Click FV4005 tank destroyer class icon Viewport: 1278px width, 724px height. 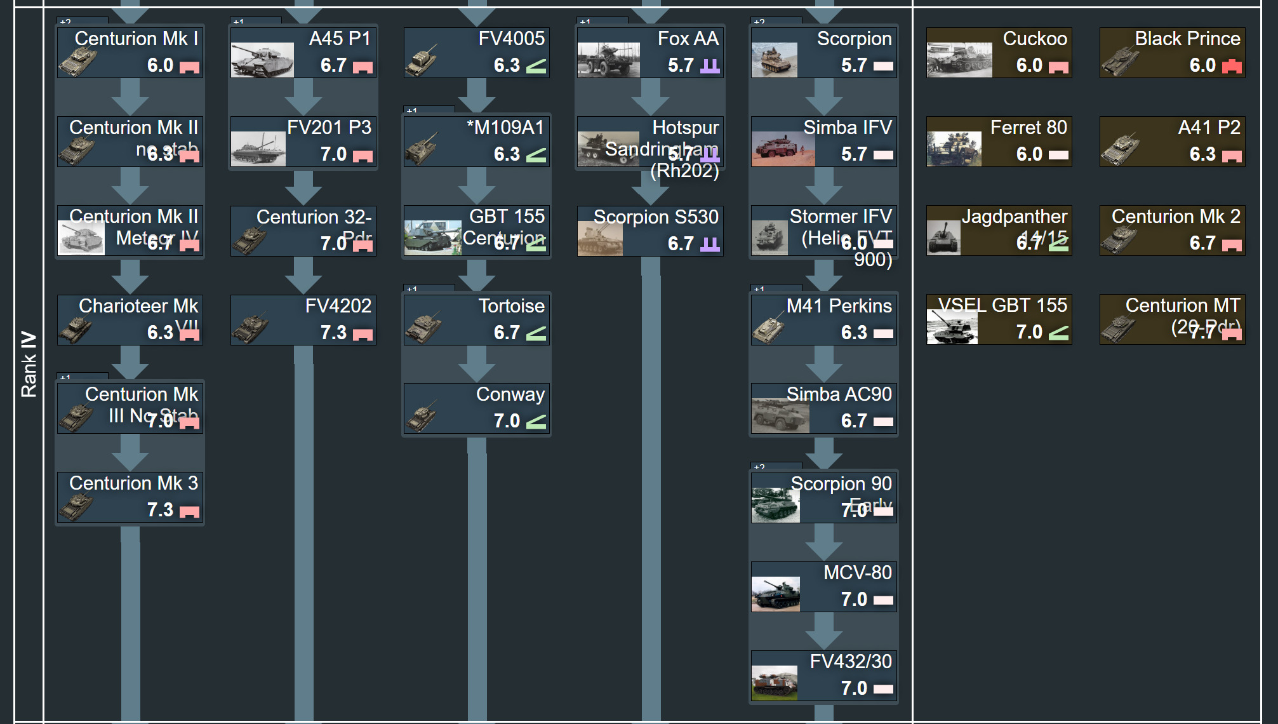pyautogui.click(x=536, y=66)
